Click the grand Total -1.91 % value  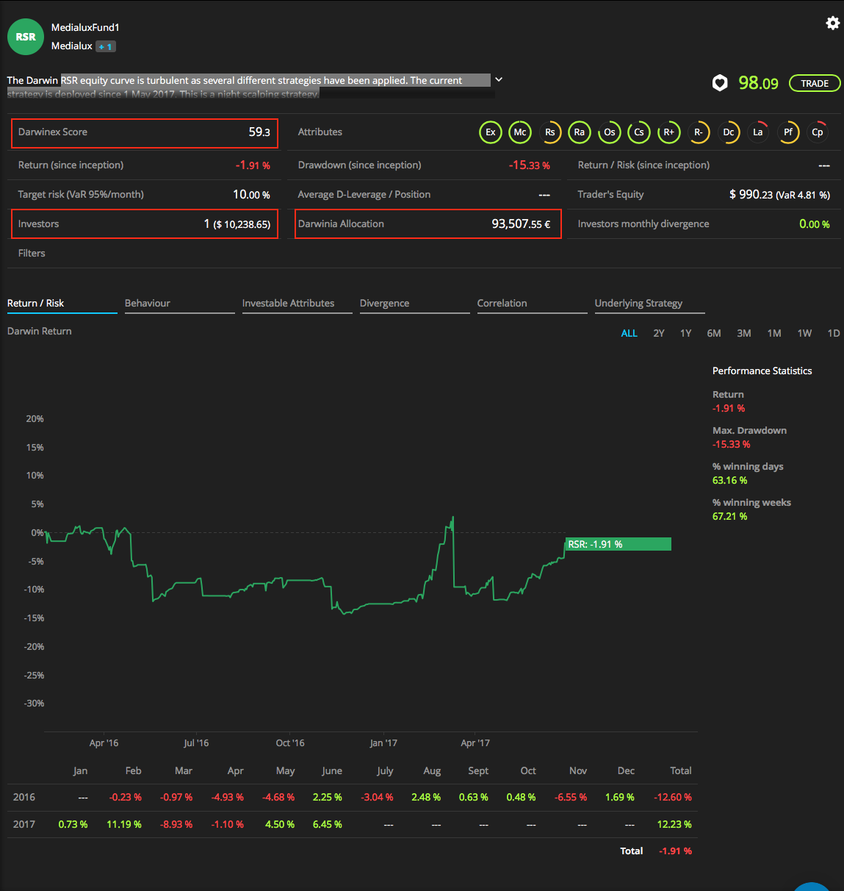point(676,851)
